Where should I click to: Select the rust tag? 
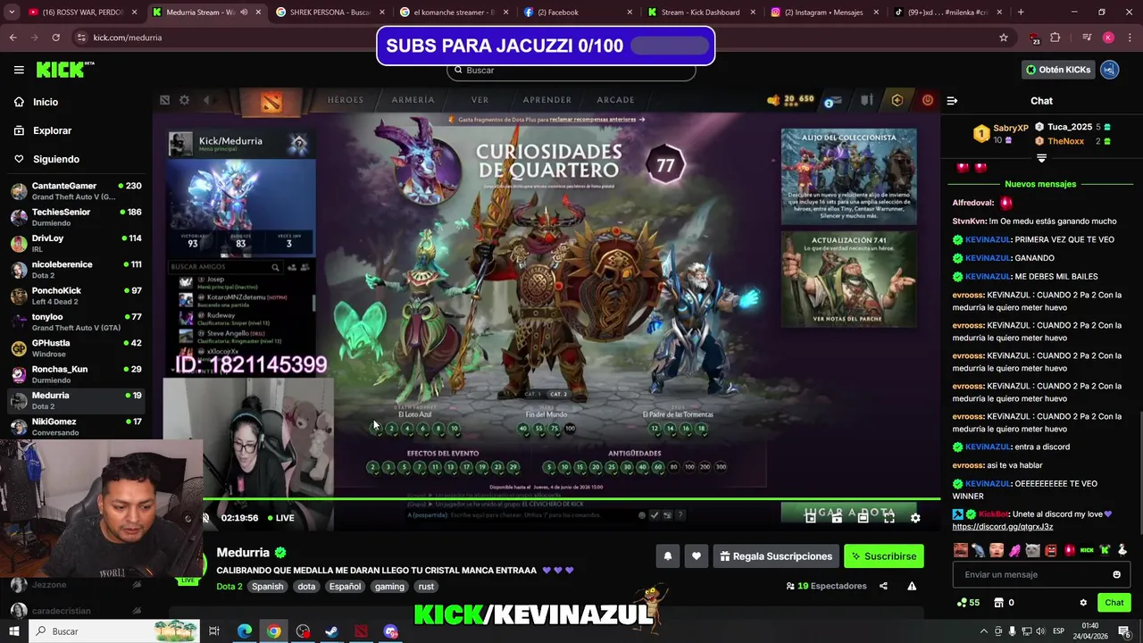pos(426,587)
